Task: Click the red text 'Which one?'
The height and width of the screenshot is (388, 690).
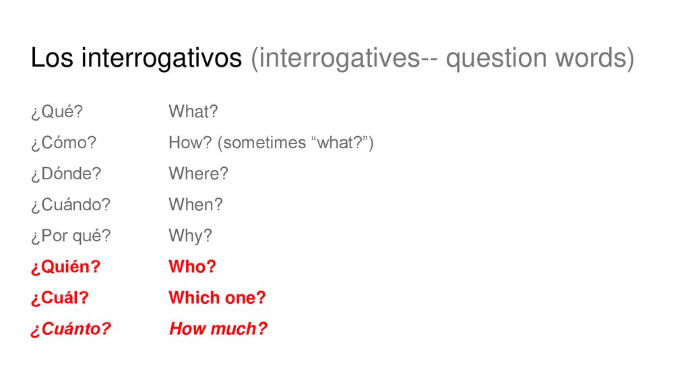Action: coord(217,298)
